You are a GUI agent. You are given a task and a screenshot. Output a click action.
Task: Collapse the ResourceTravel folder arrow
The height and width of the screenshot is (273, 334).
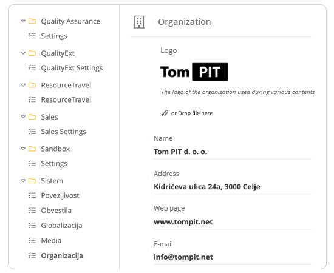(23, 85)
